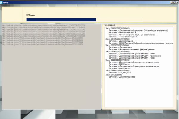Viewport: 179px width, 119px height.
Task: Select URL with regNumber 0375100003217000038
Action: click(x=44, y=28)
